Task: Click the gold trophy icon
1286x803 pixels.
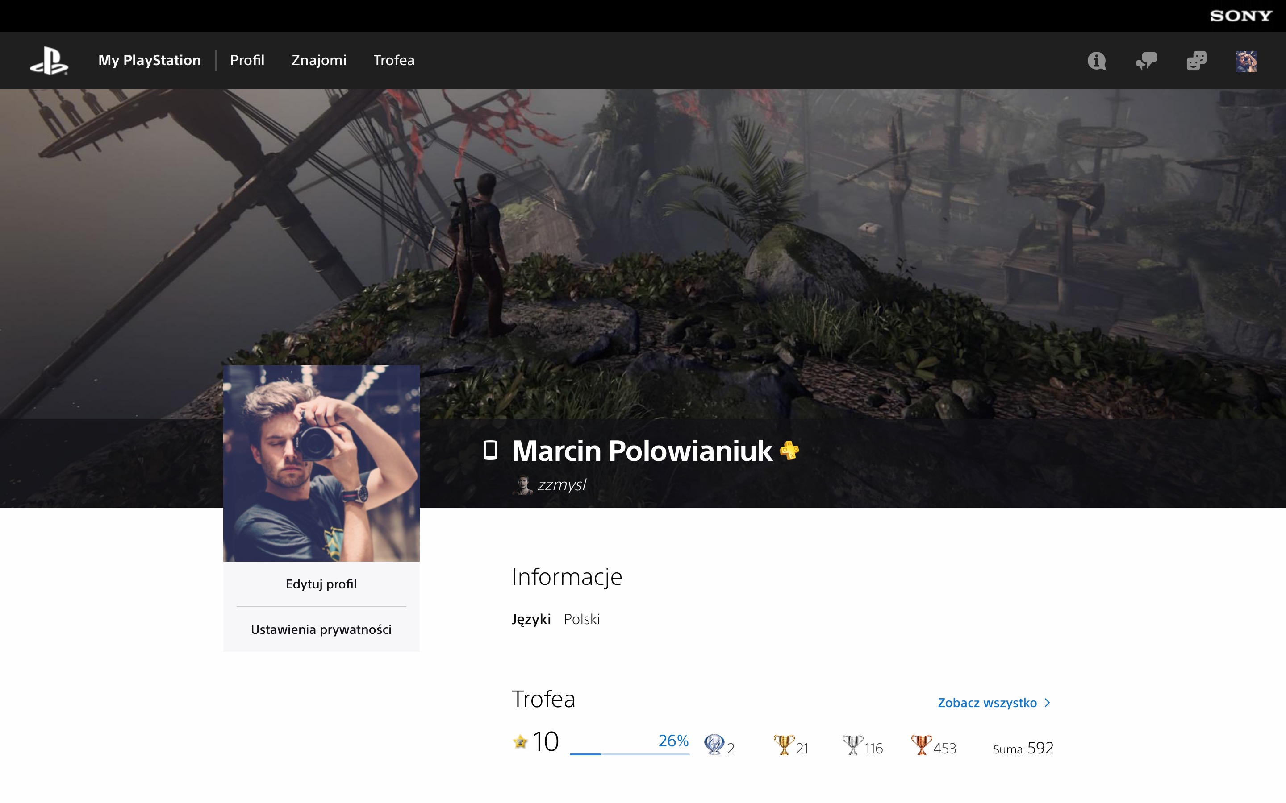Action: pos(784,744)
